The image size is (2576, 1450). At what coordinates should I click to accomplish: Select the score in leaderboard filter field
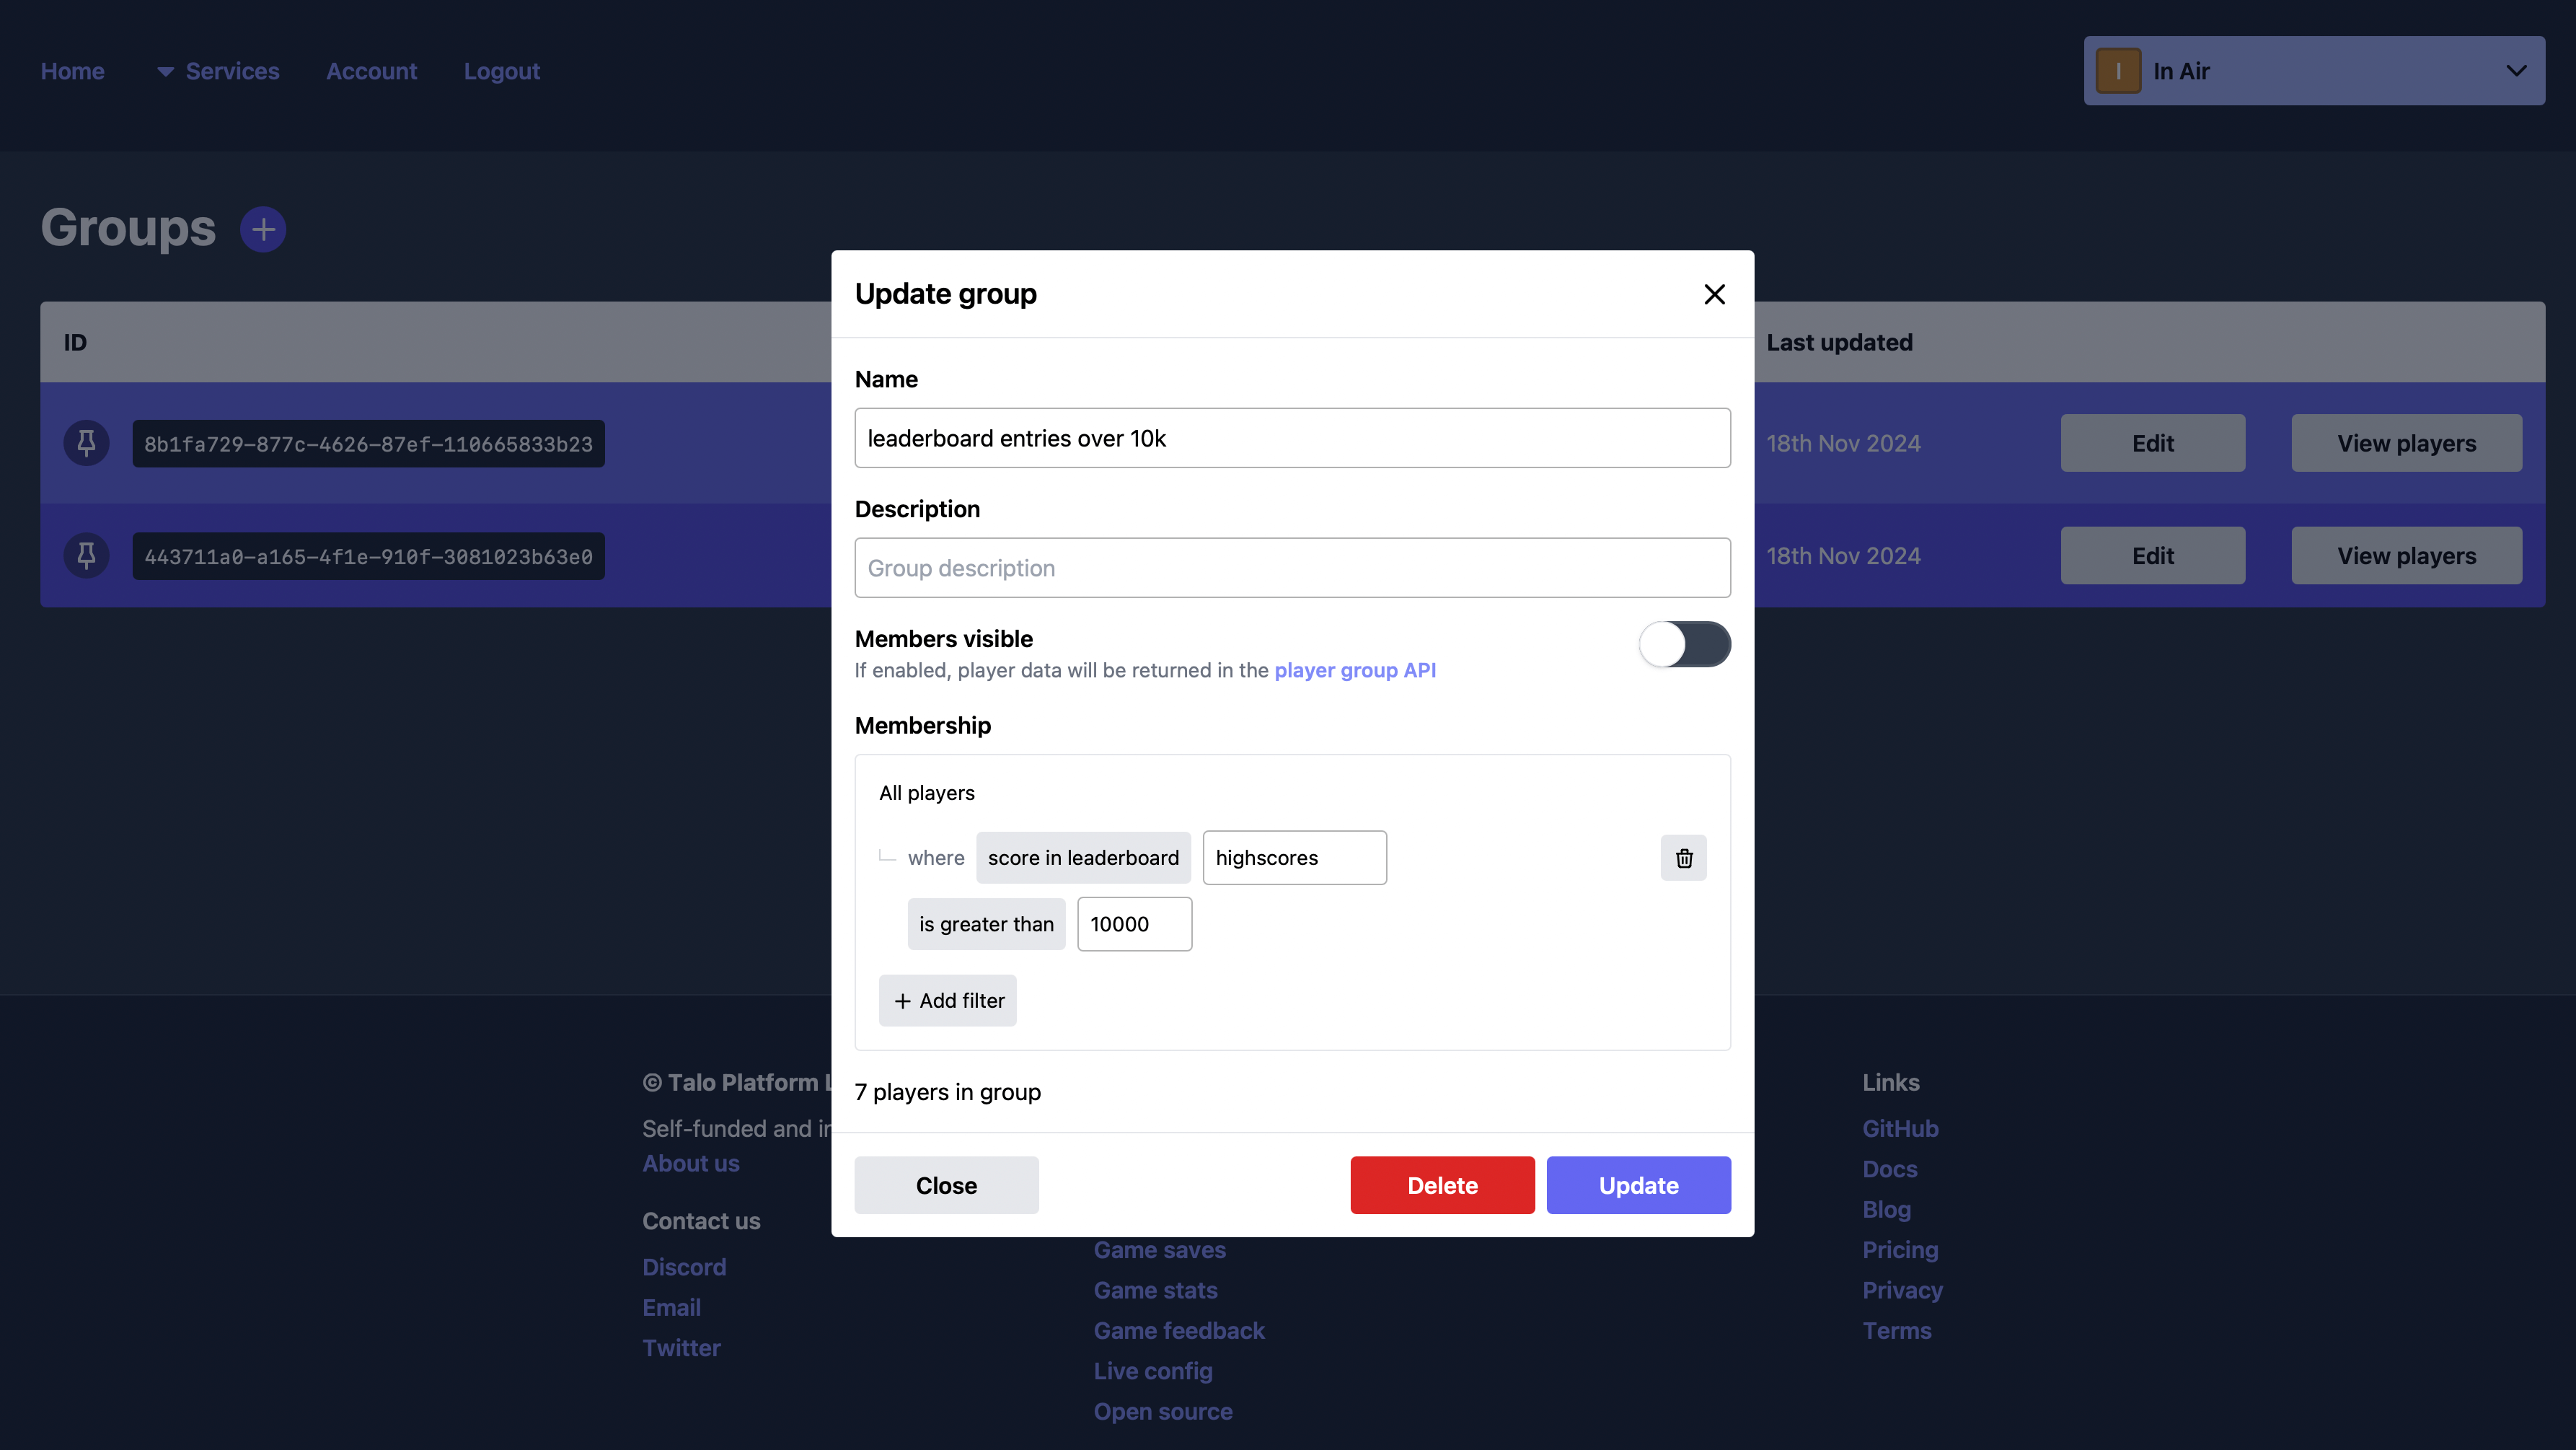click(1082, 857)
